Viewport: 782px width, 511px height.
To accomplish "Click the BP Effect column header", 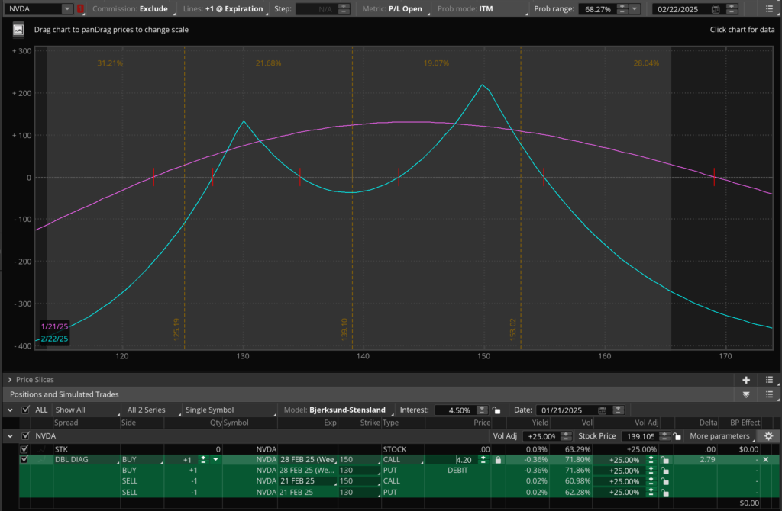I will [745, 423].
